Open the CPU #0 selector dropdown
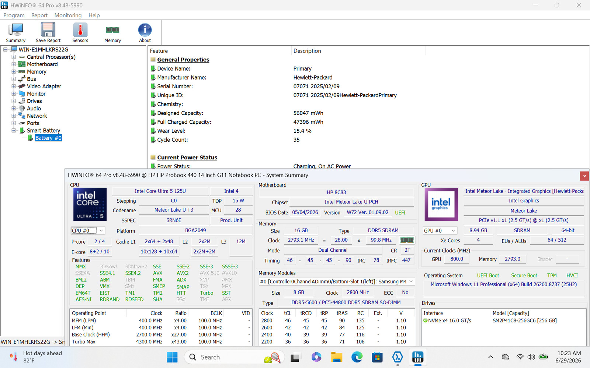Viewport: 590px width, 368px height. pos(88,231)
